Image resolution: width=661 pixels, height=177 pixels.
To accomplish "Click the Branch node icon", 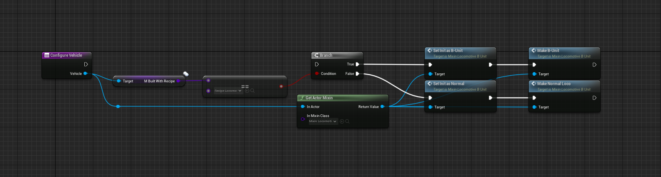I will click(x=316, y=55).
